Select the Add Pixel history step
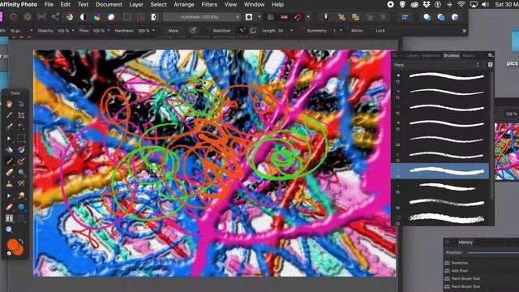The image size is (519, 292). pyautogui.click(x=460, y=271)
